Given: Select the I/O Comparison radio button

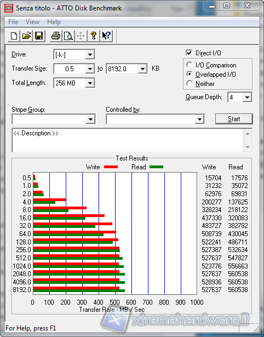Looking at the screenshot, I should click(x=190, y=65).
